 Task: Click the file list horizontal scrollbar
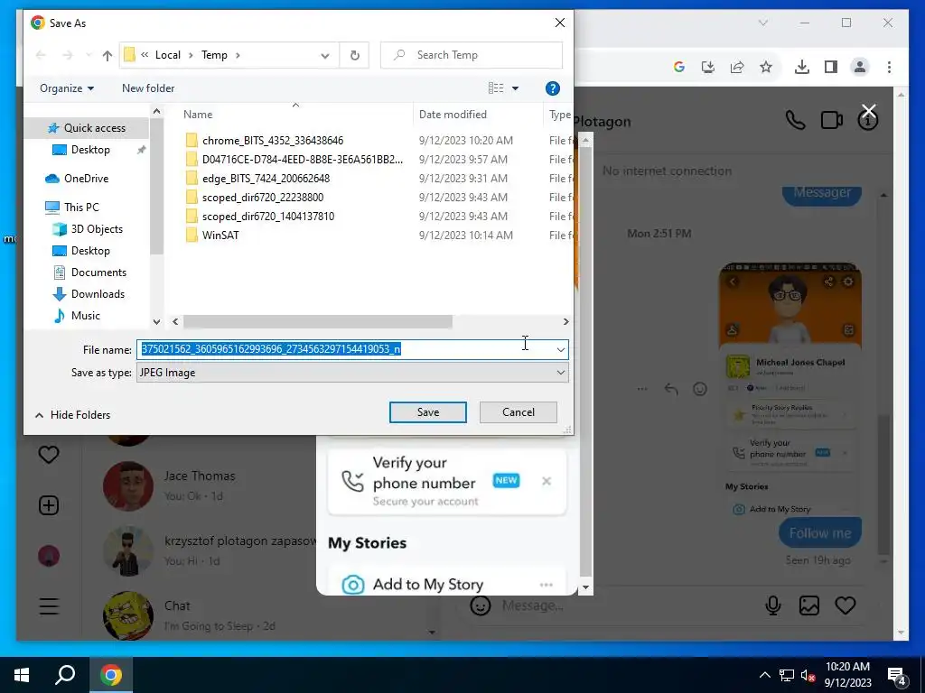click(x=317, y=322)
